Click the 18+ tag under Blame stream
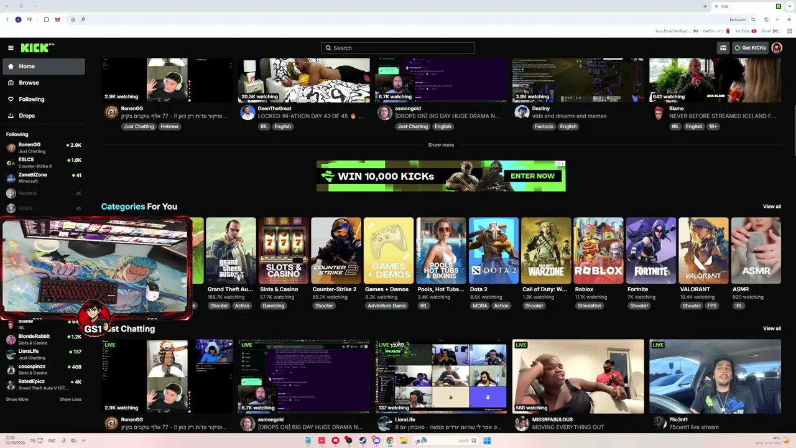Screen dimensions: 796x448 coord(713,127)
